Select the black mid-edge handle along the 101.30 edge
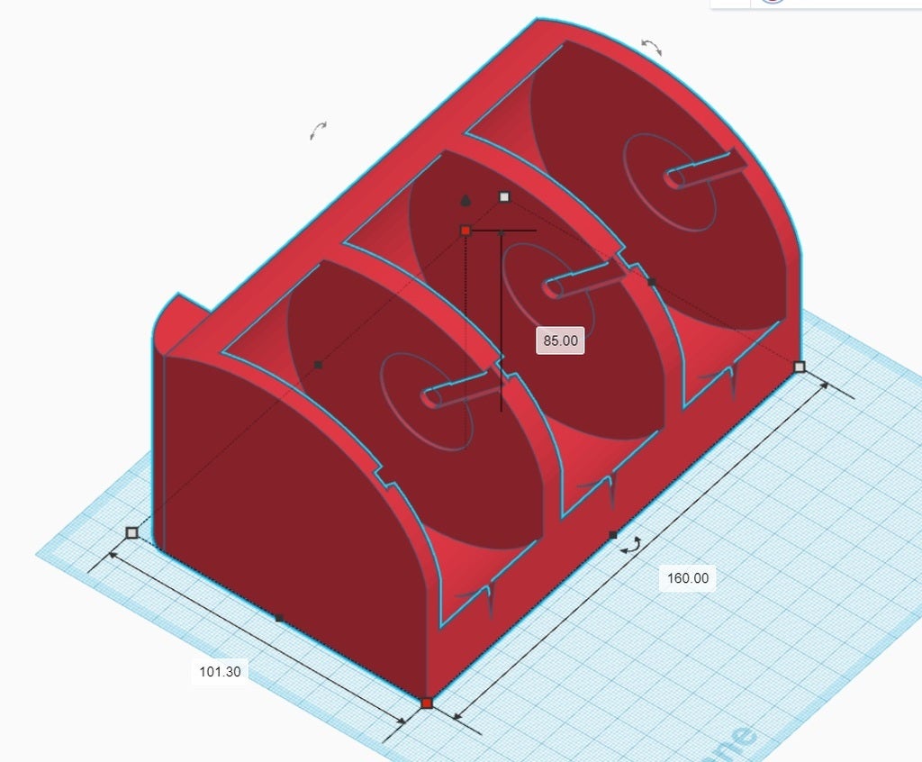922x762 pixels. (279, 619)
